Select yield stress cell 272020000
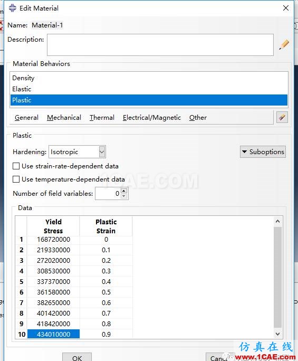The height and width of the screenshot is (361, 298). [53, 261]
